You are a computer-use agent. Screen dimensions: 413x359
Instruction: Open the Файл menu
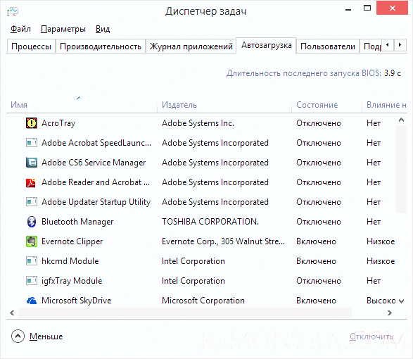pos(20,29)
